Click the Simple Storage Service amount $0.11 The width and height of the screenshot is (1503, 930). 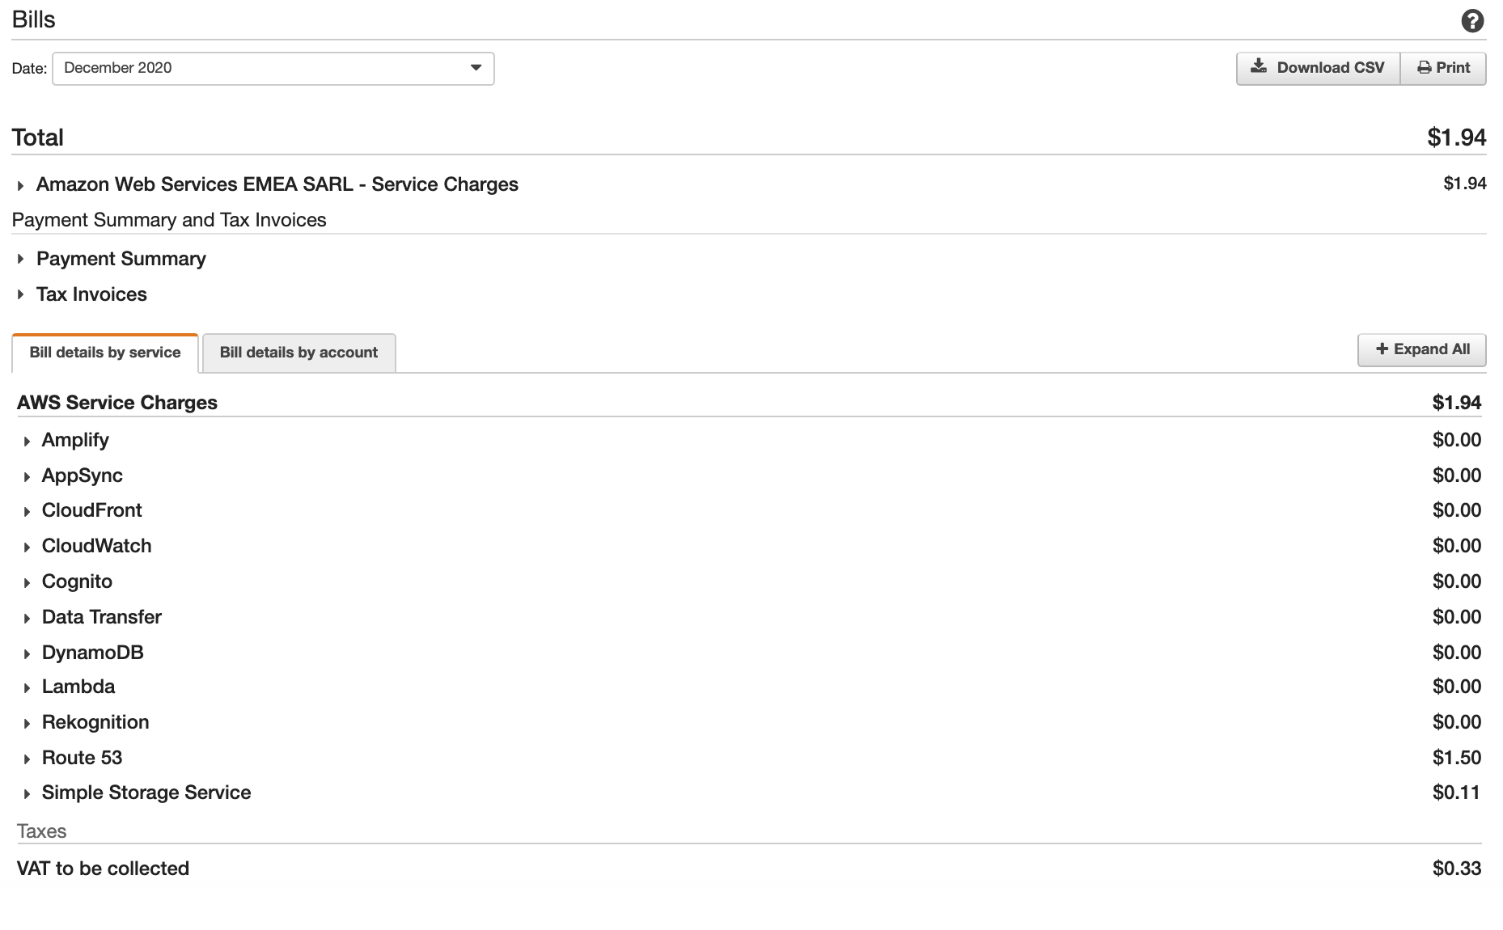1456,793
